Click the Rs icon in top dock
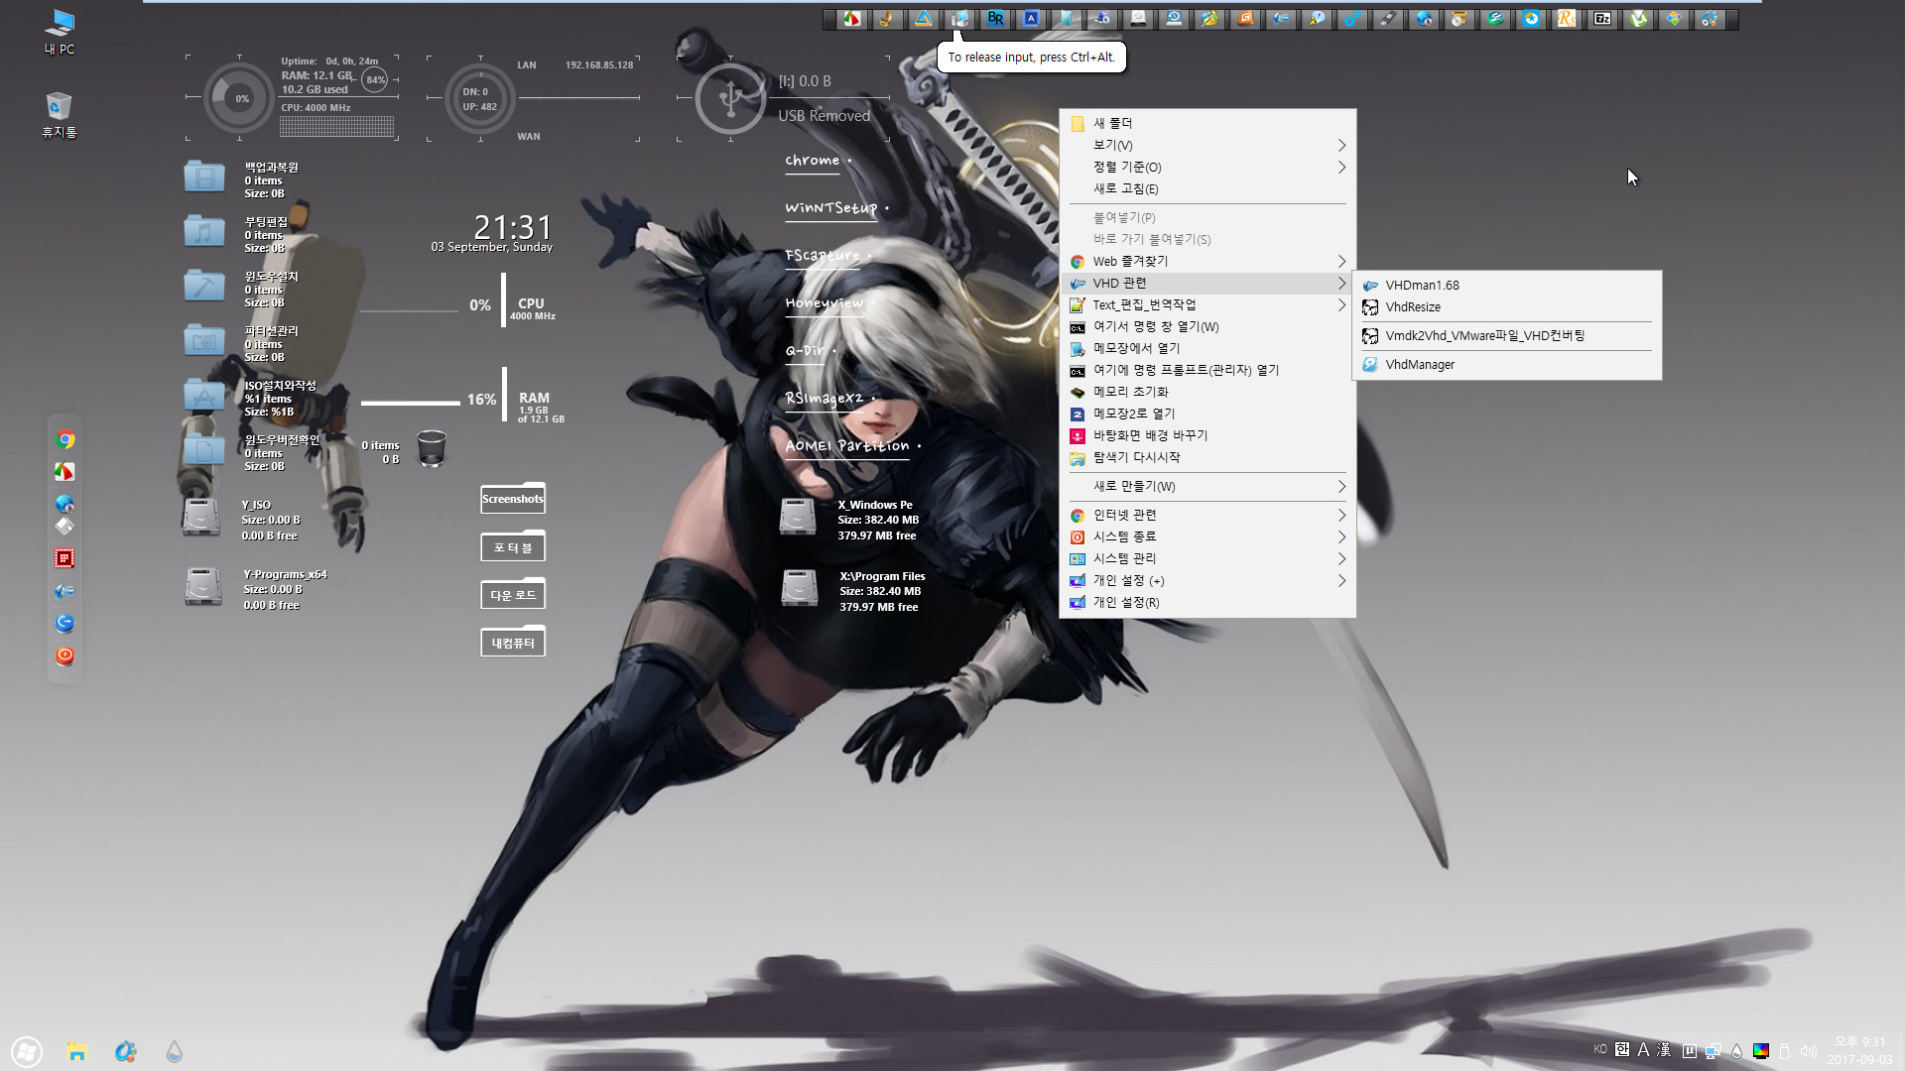The width and height of the screenshot is (1905, 1071). [1567, 19]
